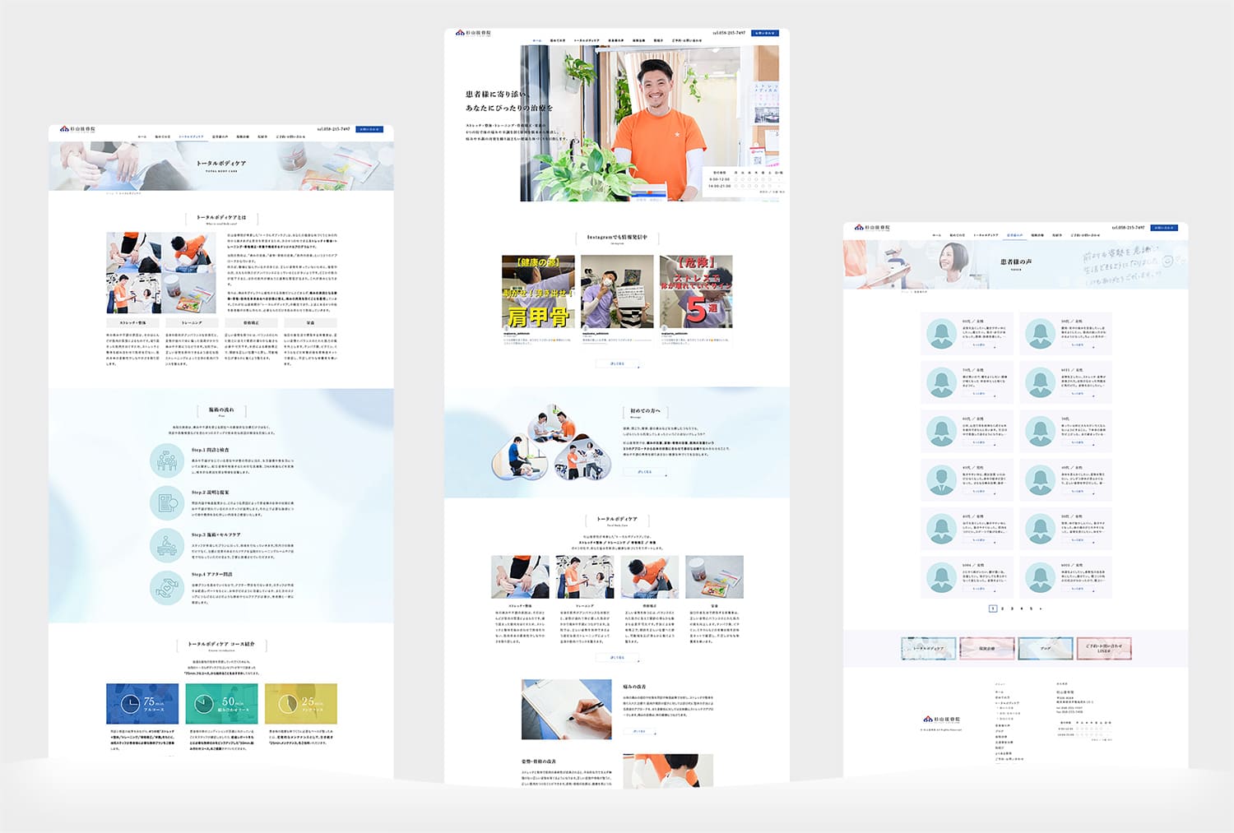Screen dimensions: 1234x833
Task: Click the Step.2 explanation and proposal icon
Action: click(x=167, y=502)
